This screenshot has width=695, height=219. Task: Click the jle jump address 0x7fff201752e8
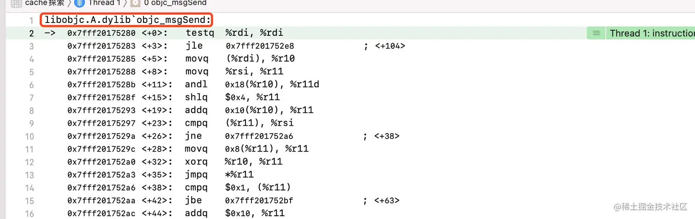260,46
